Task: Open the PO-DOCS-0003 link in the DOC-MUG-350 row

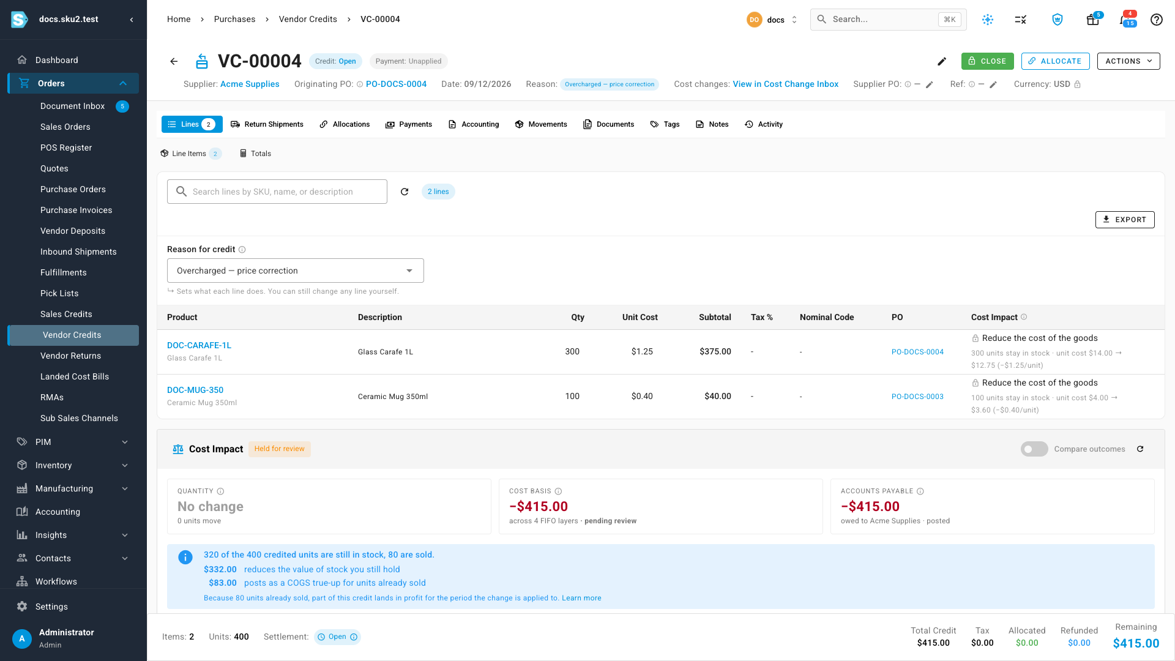Action: [917, 397]
